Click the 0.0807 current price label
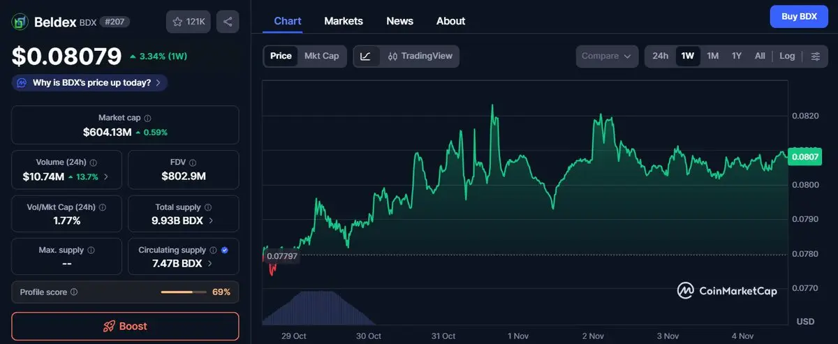This screenshot has height=344, width=838. point(804,157)
